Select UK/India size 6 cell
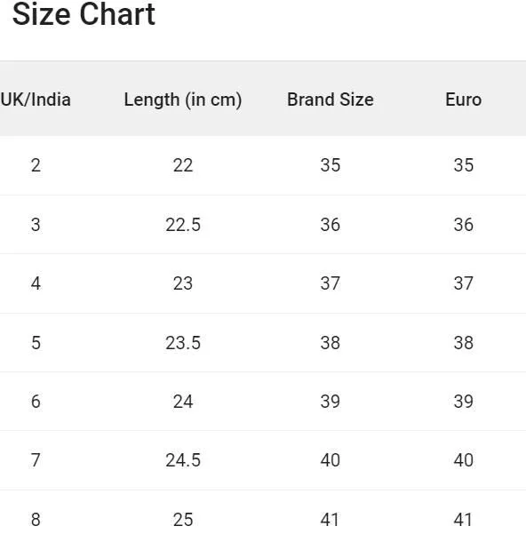526x542 pixels. click(36, 402)
